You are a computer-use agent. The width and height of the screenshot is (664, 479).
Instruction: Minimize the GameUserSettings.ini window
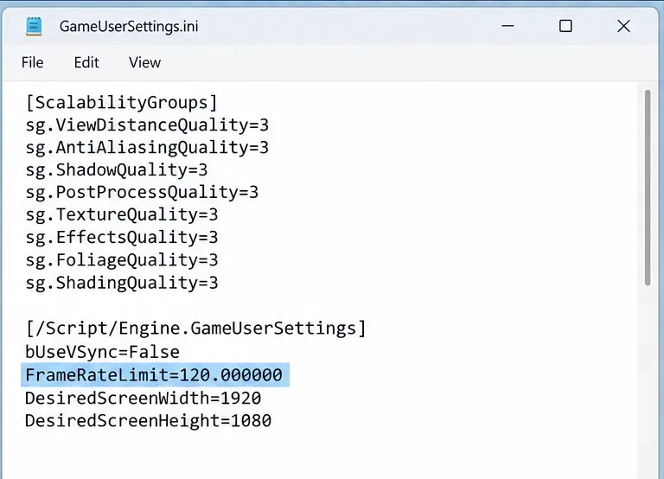(508, 26)
